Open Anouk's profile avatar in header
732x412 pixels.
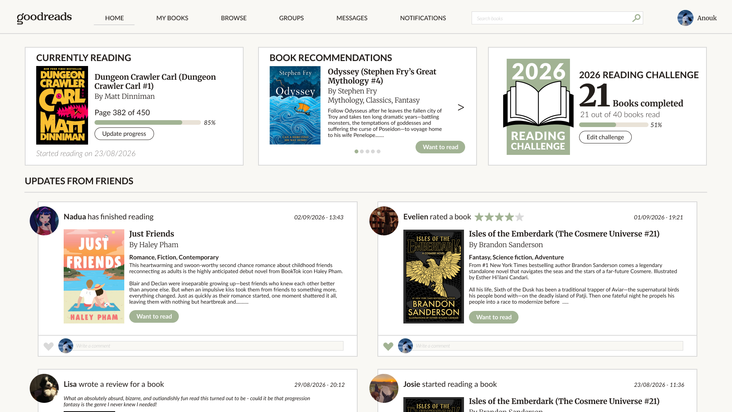685,18
